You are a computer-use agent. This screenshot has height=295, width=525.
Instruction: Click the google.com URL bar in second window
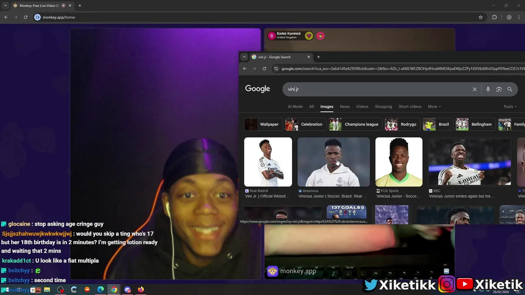coord(398,68)
